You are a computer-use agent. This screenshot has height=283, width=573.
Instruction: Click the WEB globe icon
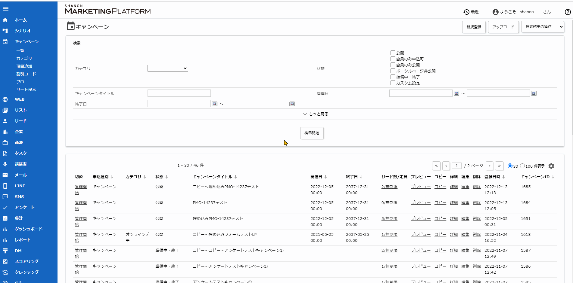point(5,99)
